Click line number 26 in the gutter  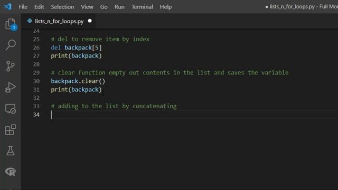point(36,47)
